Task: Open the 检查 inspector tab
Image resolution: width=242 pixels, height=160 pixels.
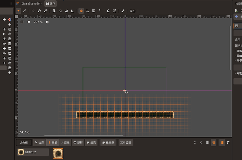Action: point(238,4)
